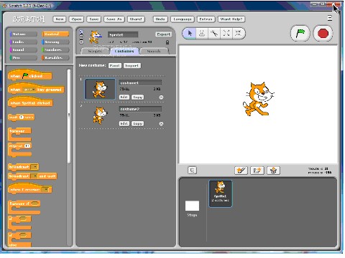
Task: Open the Sound blocks category
Action: click(23, 50)
